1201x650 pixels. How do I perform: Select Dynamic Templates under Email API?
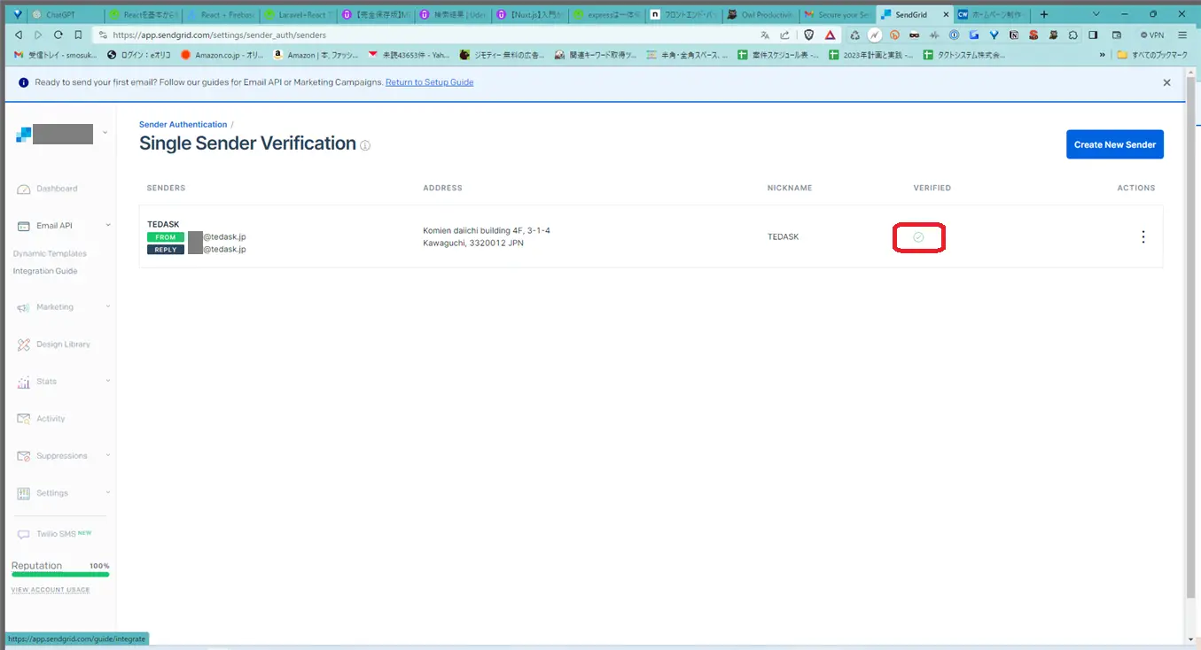coord(50,253)
